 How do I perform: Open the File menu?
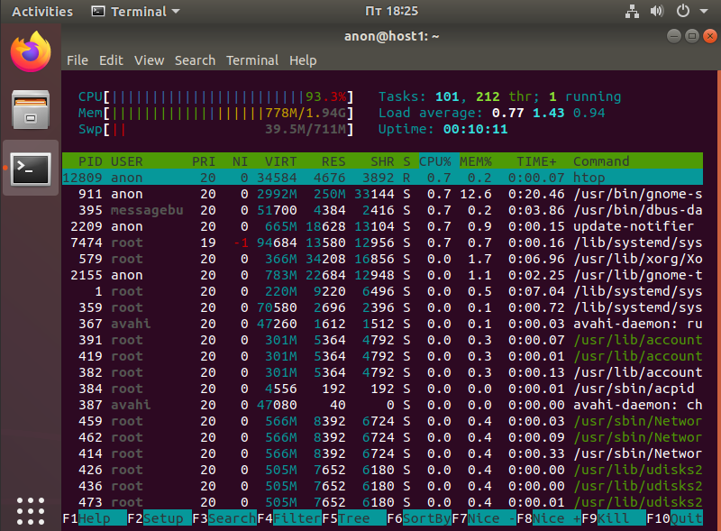[x=78, y=60]
